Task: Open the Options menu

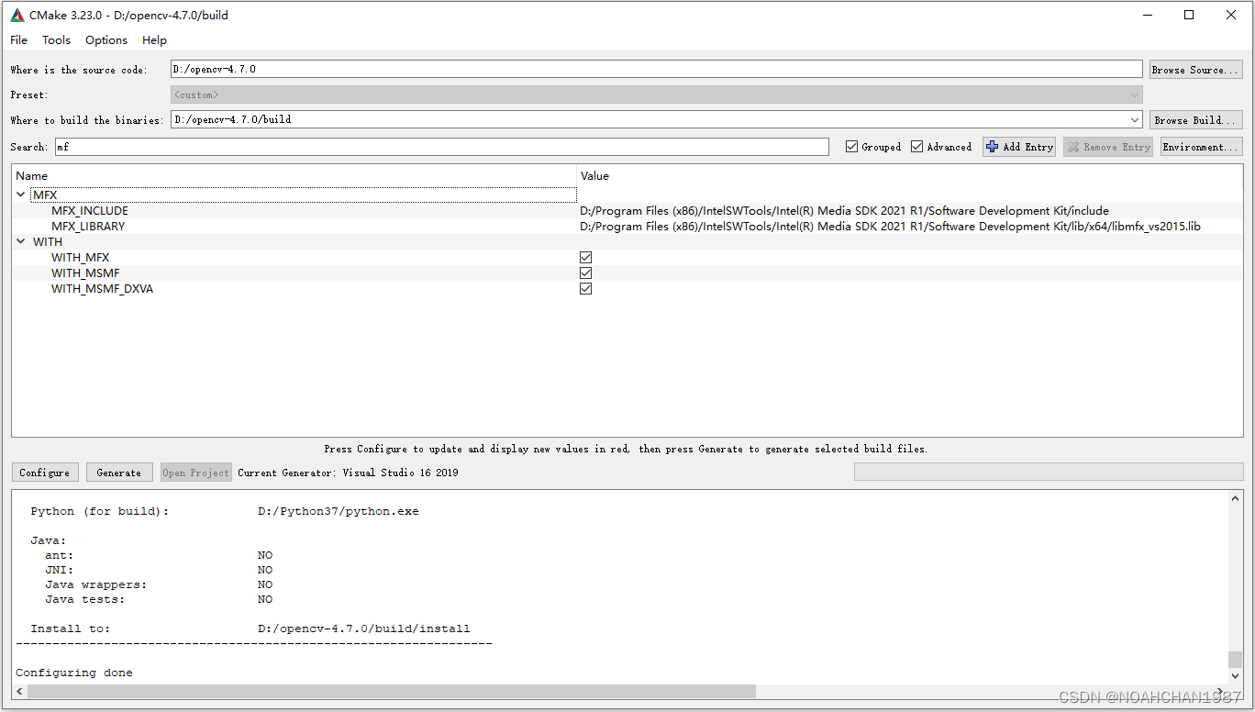Action: 106,39
